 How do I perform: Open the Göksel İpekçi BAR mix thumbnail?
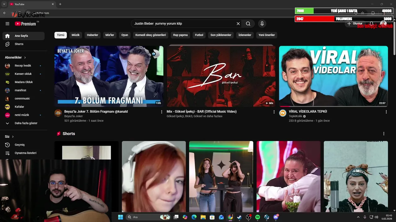coord(221,76)
